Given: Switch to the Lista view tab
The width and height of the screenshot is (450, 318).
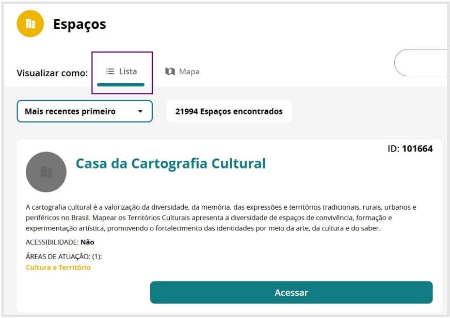Looking at the screenshot, I should (x=122, y=72).
